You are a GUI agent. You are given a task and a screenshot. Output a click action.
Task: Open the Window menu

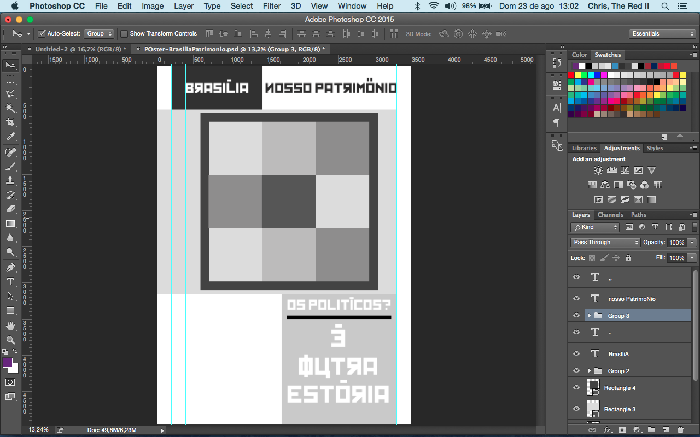(352, 6)
